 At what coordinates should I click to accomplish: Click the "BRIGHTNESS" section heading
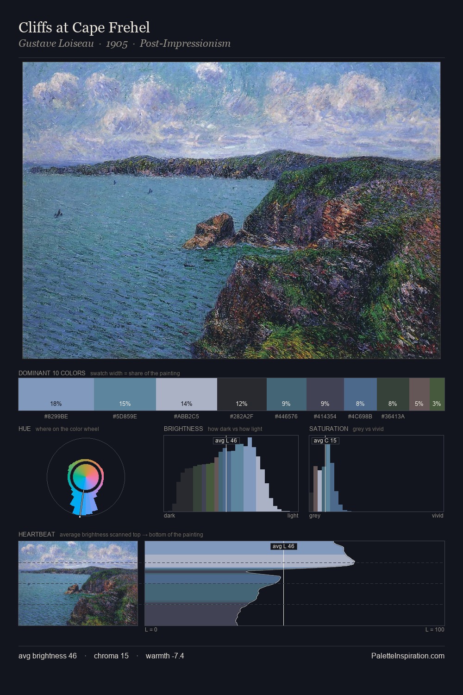click(183, 429)
